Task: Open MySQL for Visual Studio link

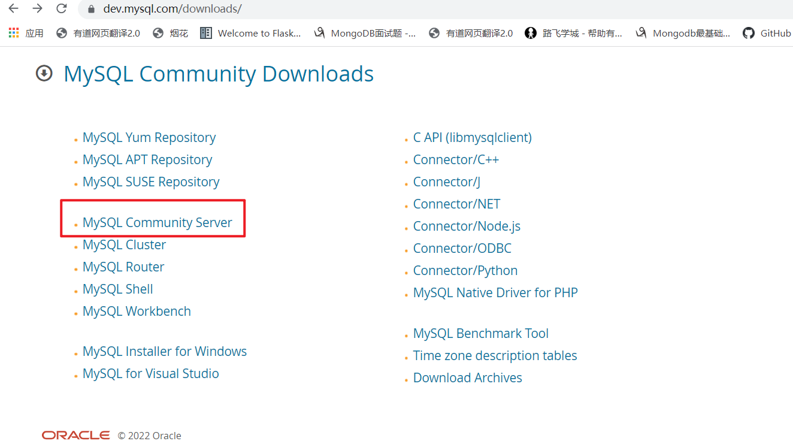Action: pyautogui.click(x=151, y=374)
